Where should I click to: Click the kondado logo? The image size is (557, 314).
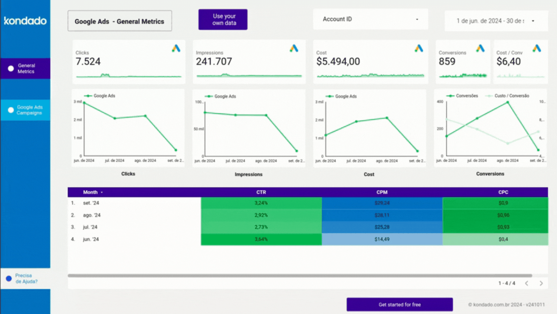pos(25,21)
